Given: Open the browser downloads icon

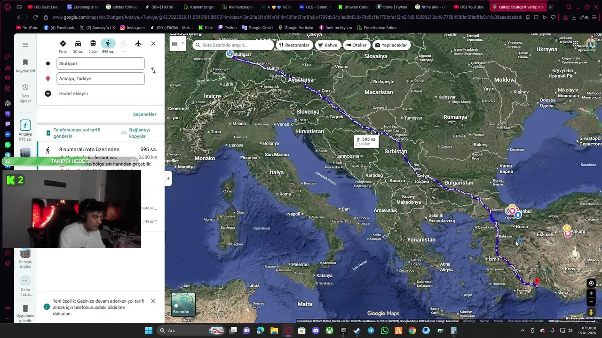Looking at the screenshot, I should 574,17.
